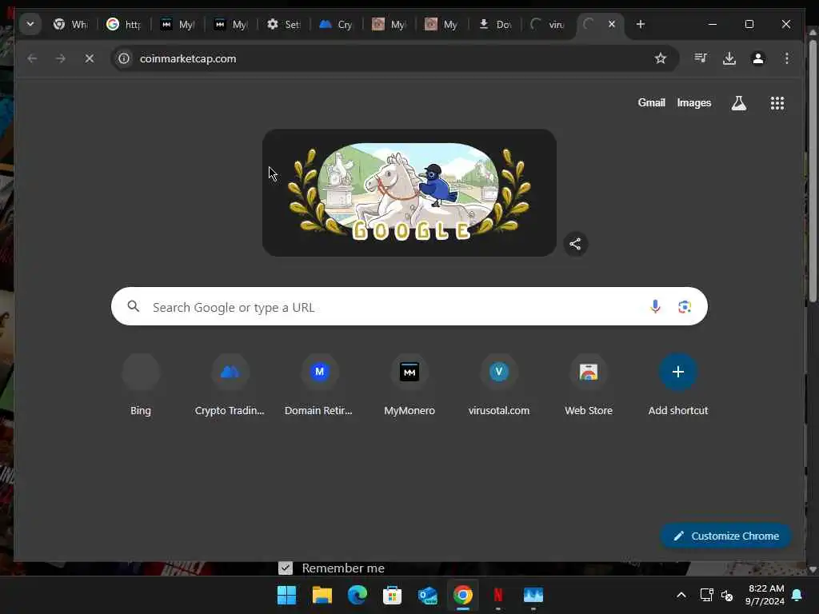The image size is (819, 614).
Task: Open Microsoft Store from taskbar
Action: point(392,595)
